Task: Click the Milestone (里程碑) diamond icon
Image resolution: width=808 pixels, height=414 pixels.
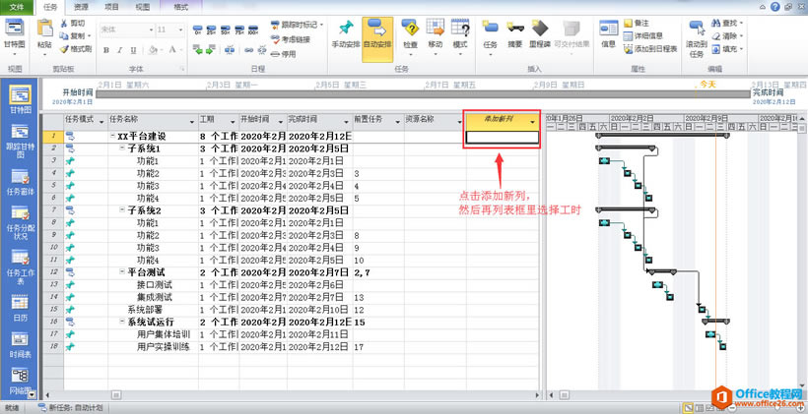Action: [540, 29]
